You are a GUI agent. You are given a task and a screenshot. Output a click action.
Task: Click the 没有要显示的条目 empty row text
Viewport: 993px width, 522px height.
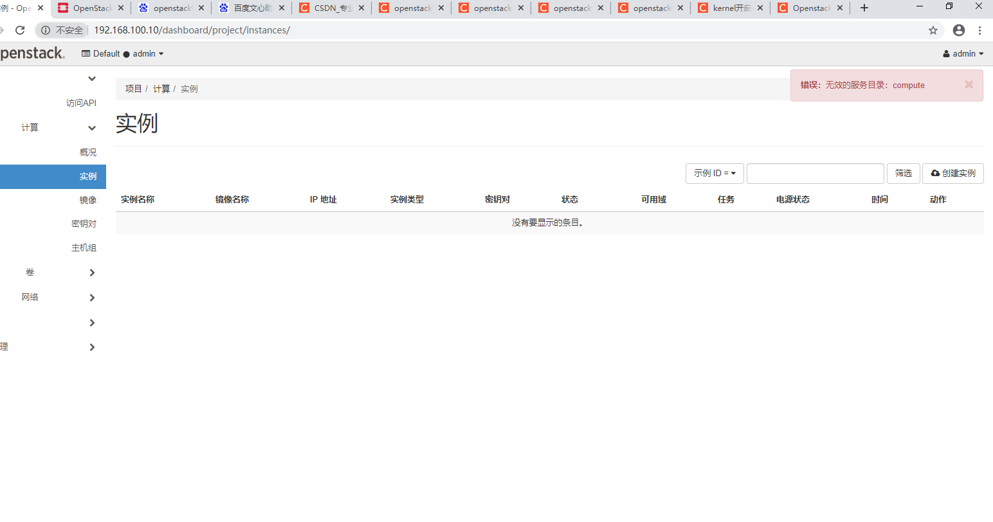click(x=548, y=222)
